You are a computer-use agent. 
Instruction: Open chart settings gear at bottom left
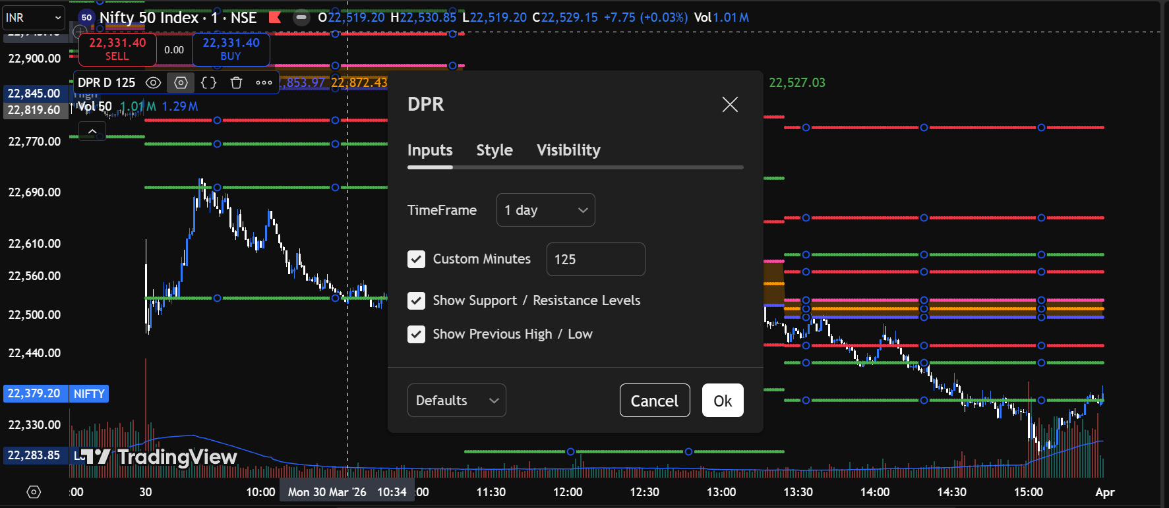(34, 492)
